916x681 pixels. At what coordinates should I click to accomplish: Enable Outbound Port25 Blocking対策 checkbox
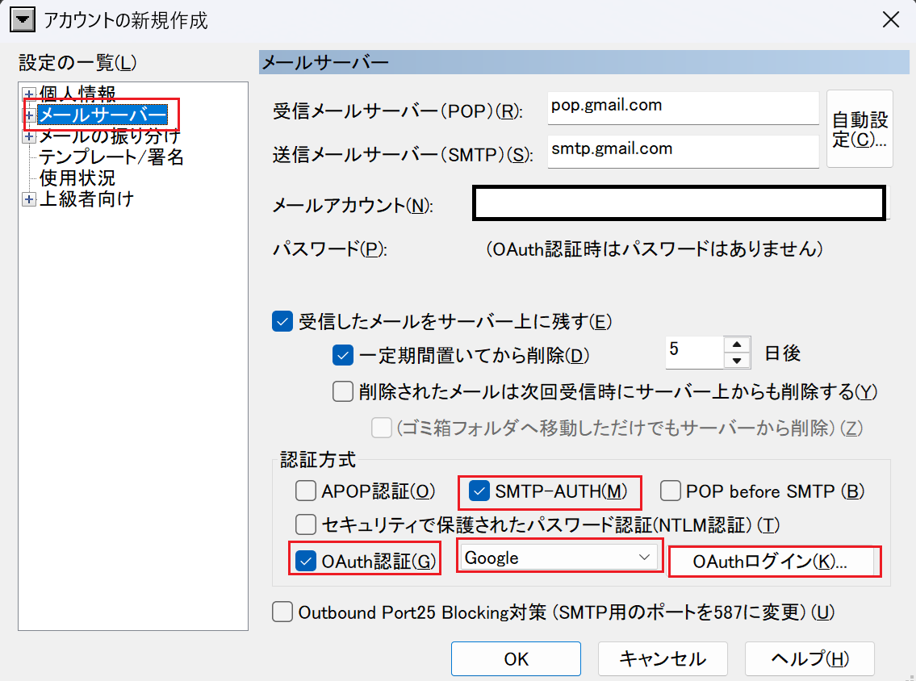tap(282, 612)
